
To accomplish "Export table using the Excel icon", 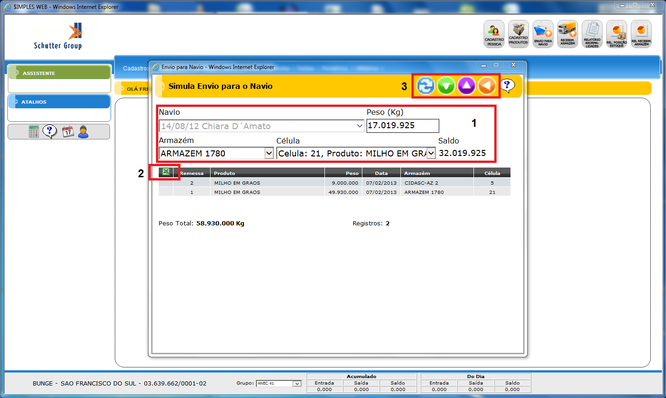I will click(165, 172).
